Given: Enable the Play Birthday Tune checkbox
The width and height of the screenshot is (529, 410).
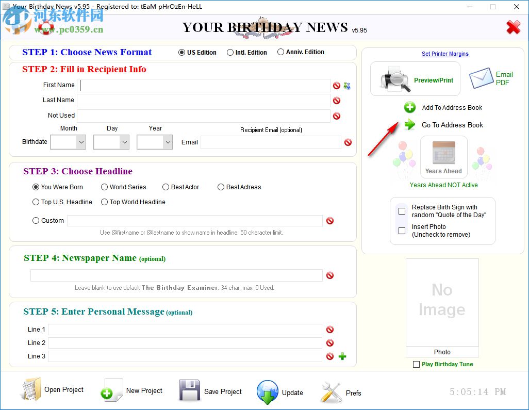Looking at the screenshot, I should (416, 364).
